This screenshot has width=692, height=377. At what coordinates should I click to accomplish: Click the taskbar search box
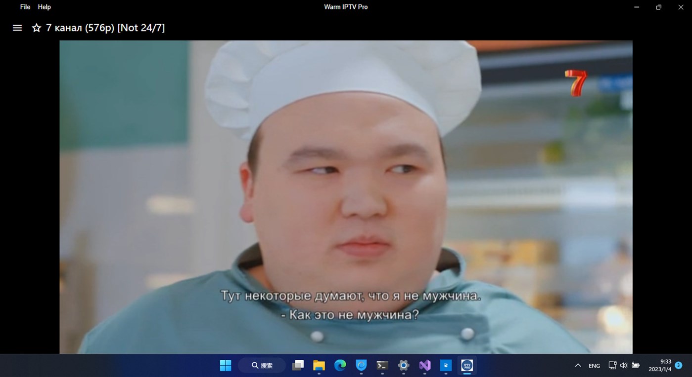(x=262, y=365)
